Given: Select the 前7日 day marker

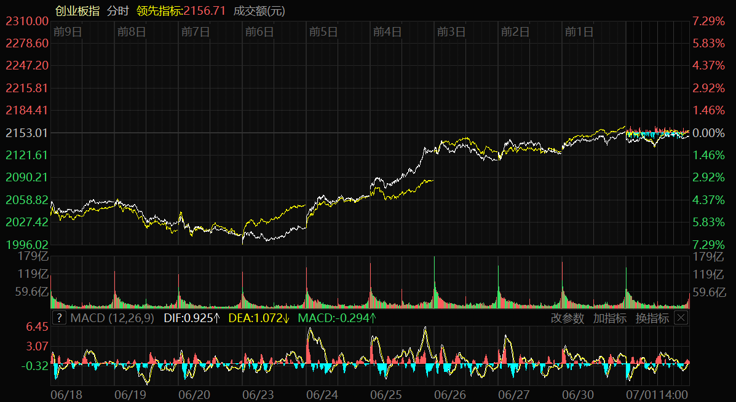Looking at the screenshot, I should [x=195, y=32].
